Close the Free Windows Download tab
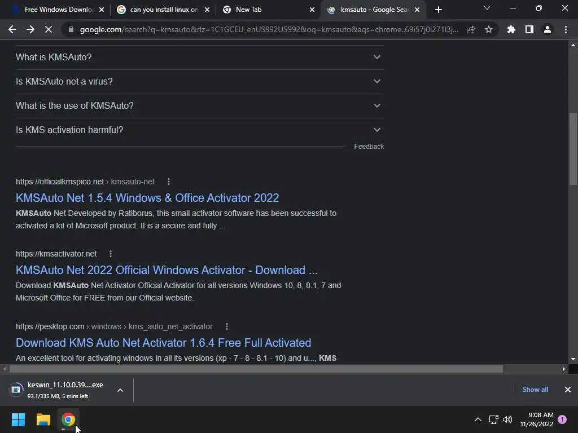Viewport: 578px width, 433px height. 102,10
